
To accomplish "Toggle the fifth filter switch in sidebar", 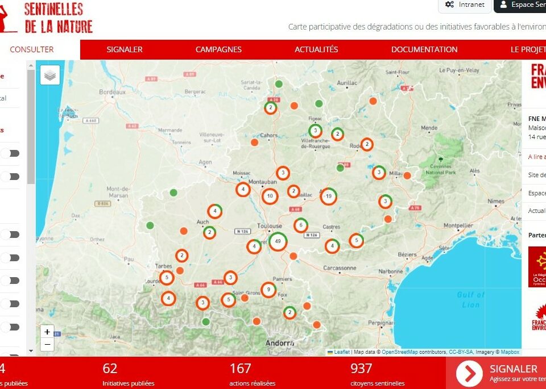I will click(x=10, y=281).
